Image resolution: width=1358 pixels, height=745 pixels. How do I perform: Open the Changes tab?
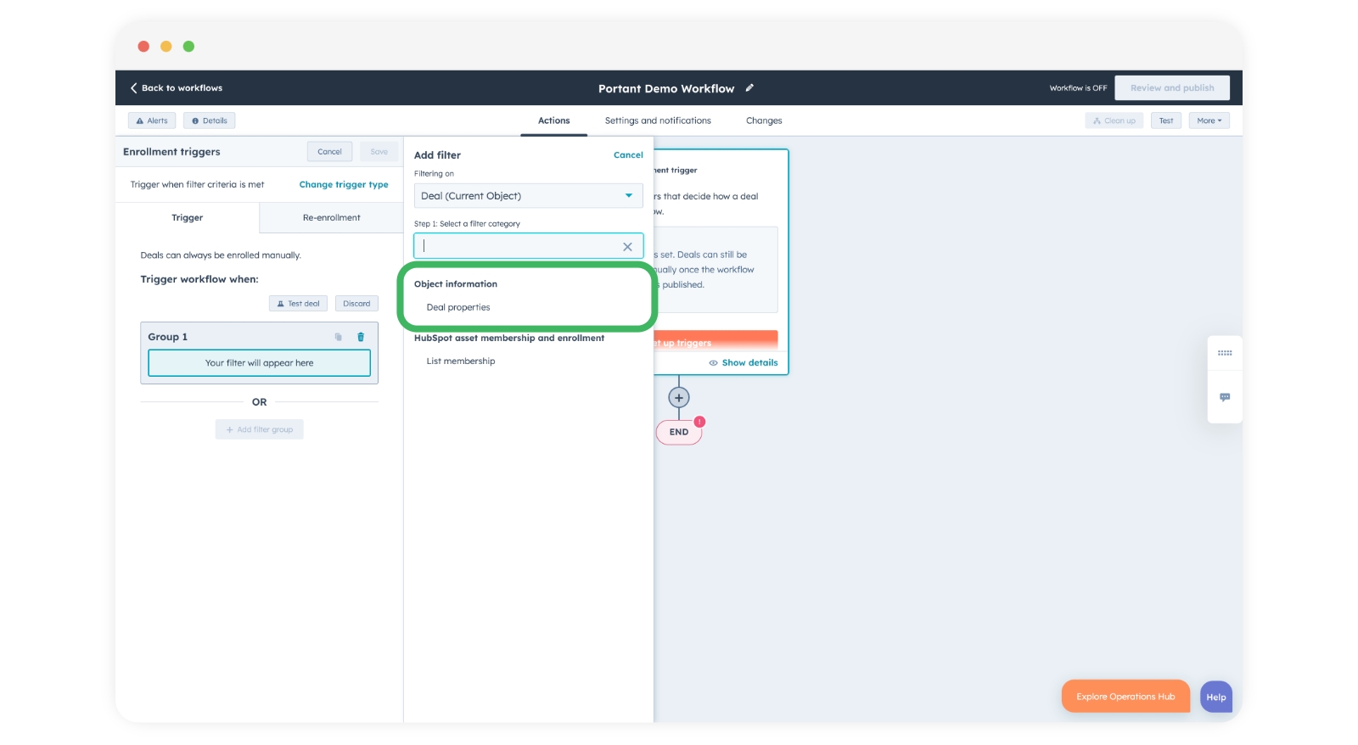point(763,120)
